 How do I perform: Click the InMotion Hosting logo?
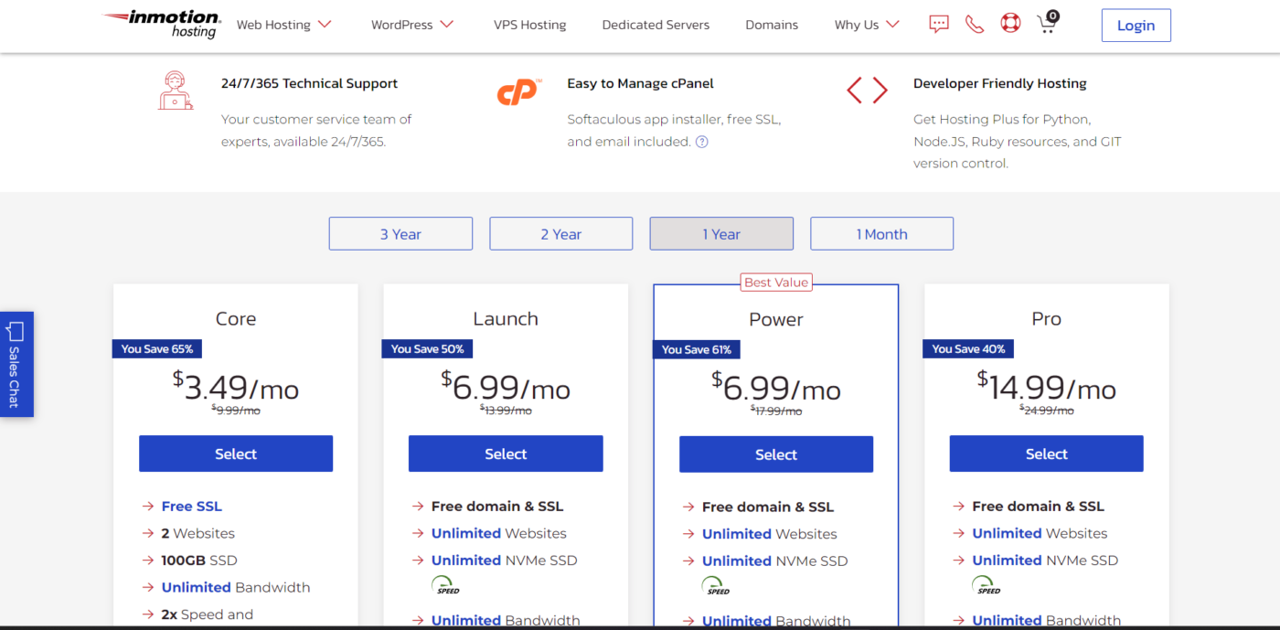[161, 24]
